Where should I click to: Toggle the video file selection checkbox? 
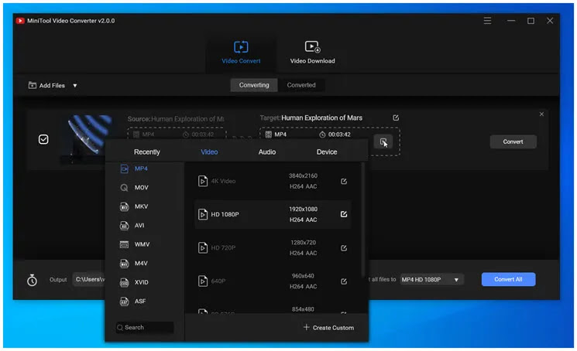click(x=43, y=139)
